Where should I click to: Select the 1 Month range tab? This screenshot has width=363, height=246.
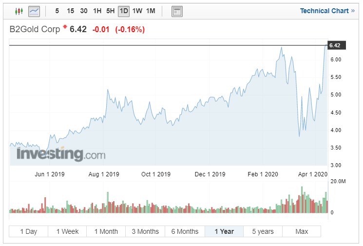click(x=106, y=231)
